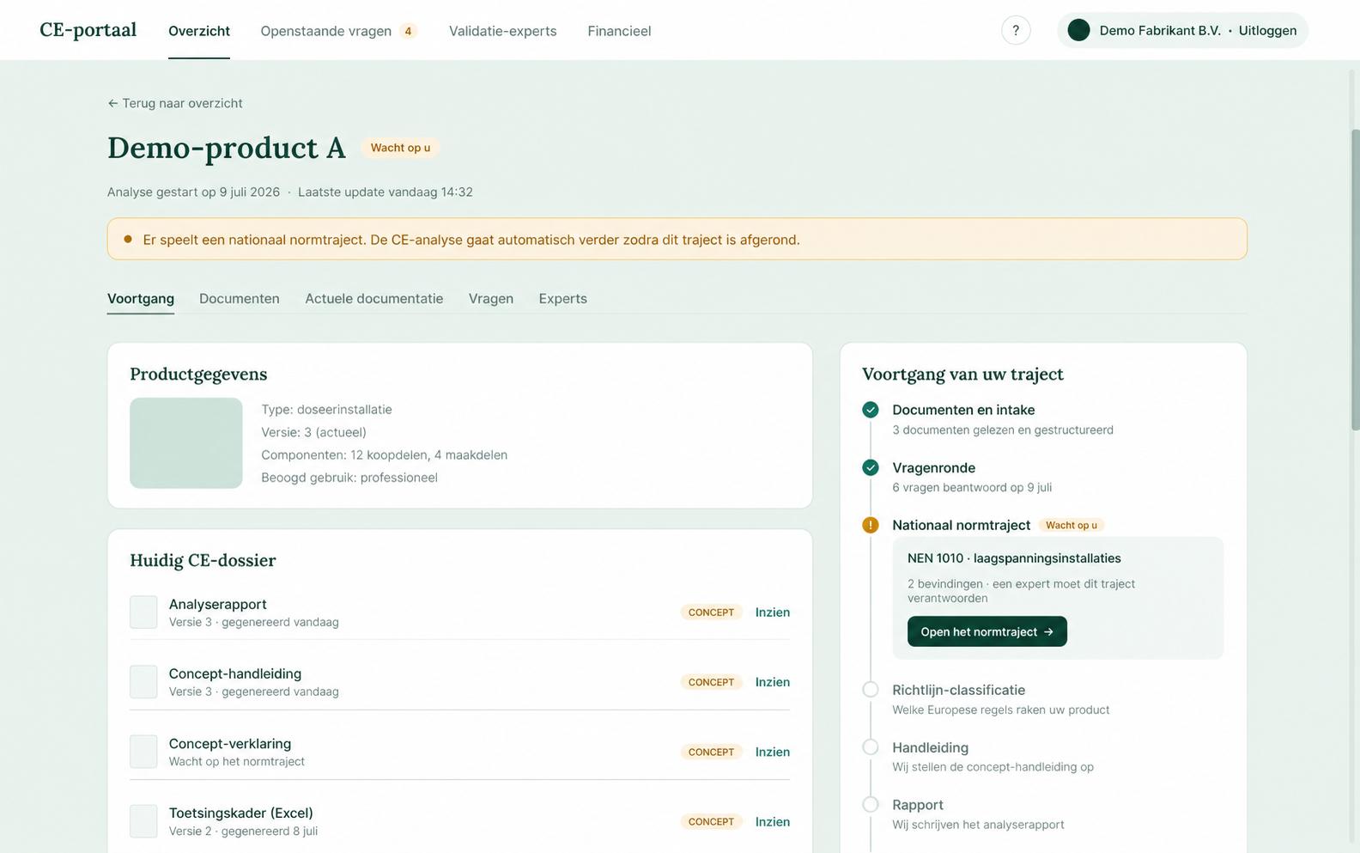1360x853 pixels.
Task: Click the CONCEPT badge on the Concept-handleiding row
Action: [x=711, y=682]
